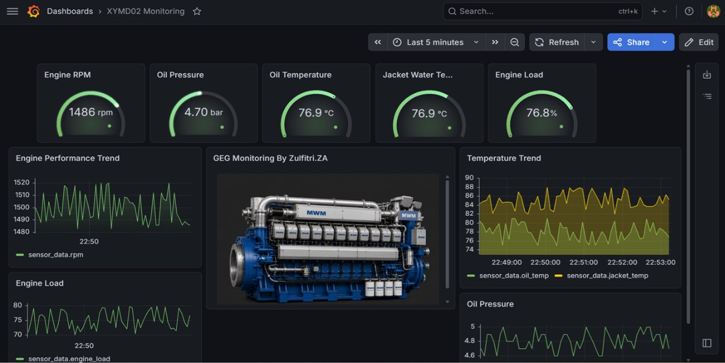Shift time range forward with double-right arrows
725x363 pixels.
click(x=495, y=42)
